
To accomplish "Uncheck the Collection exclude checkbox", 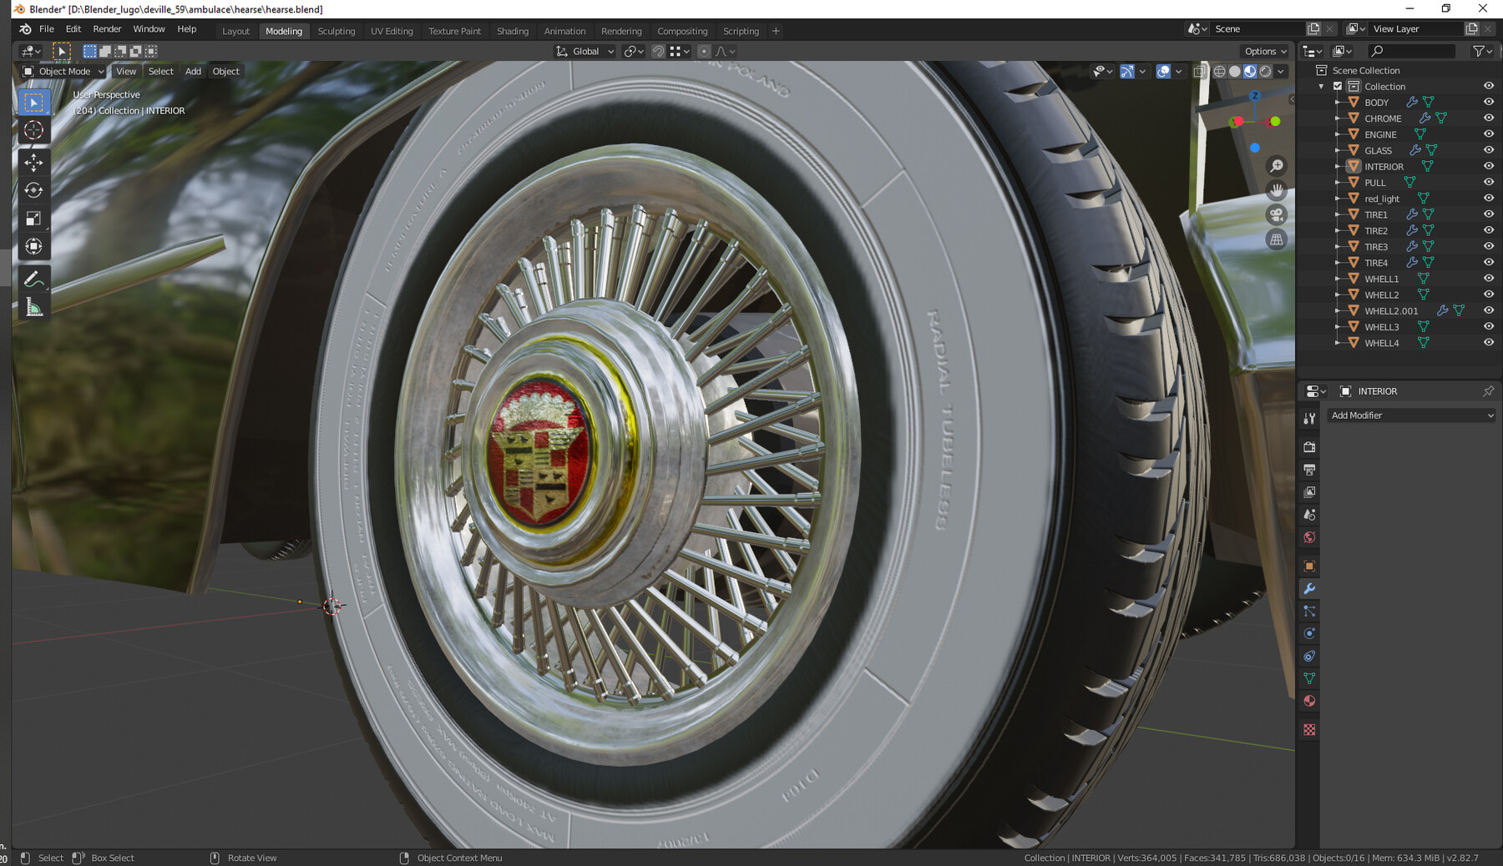I will click(x=1338, y=86).
